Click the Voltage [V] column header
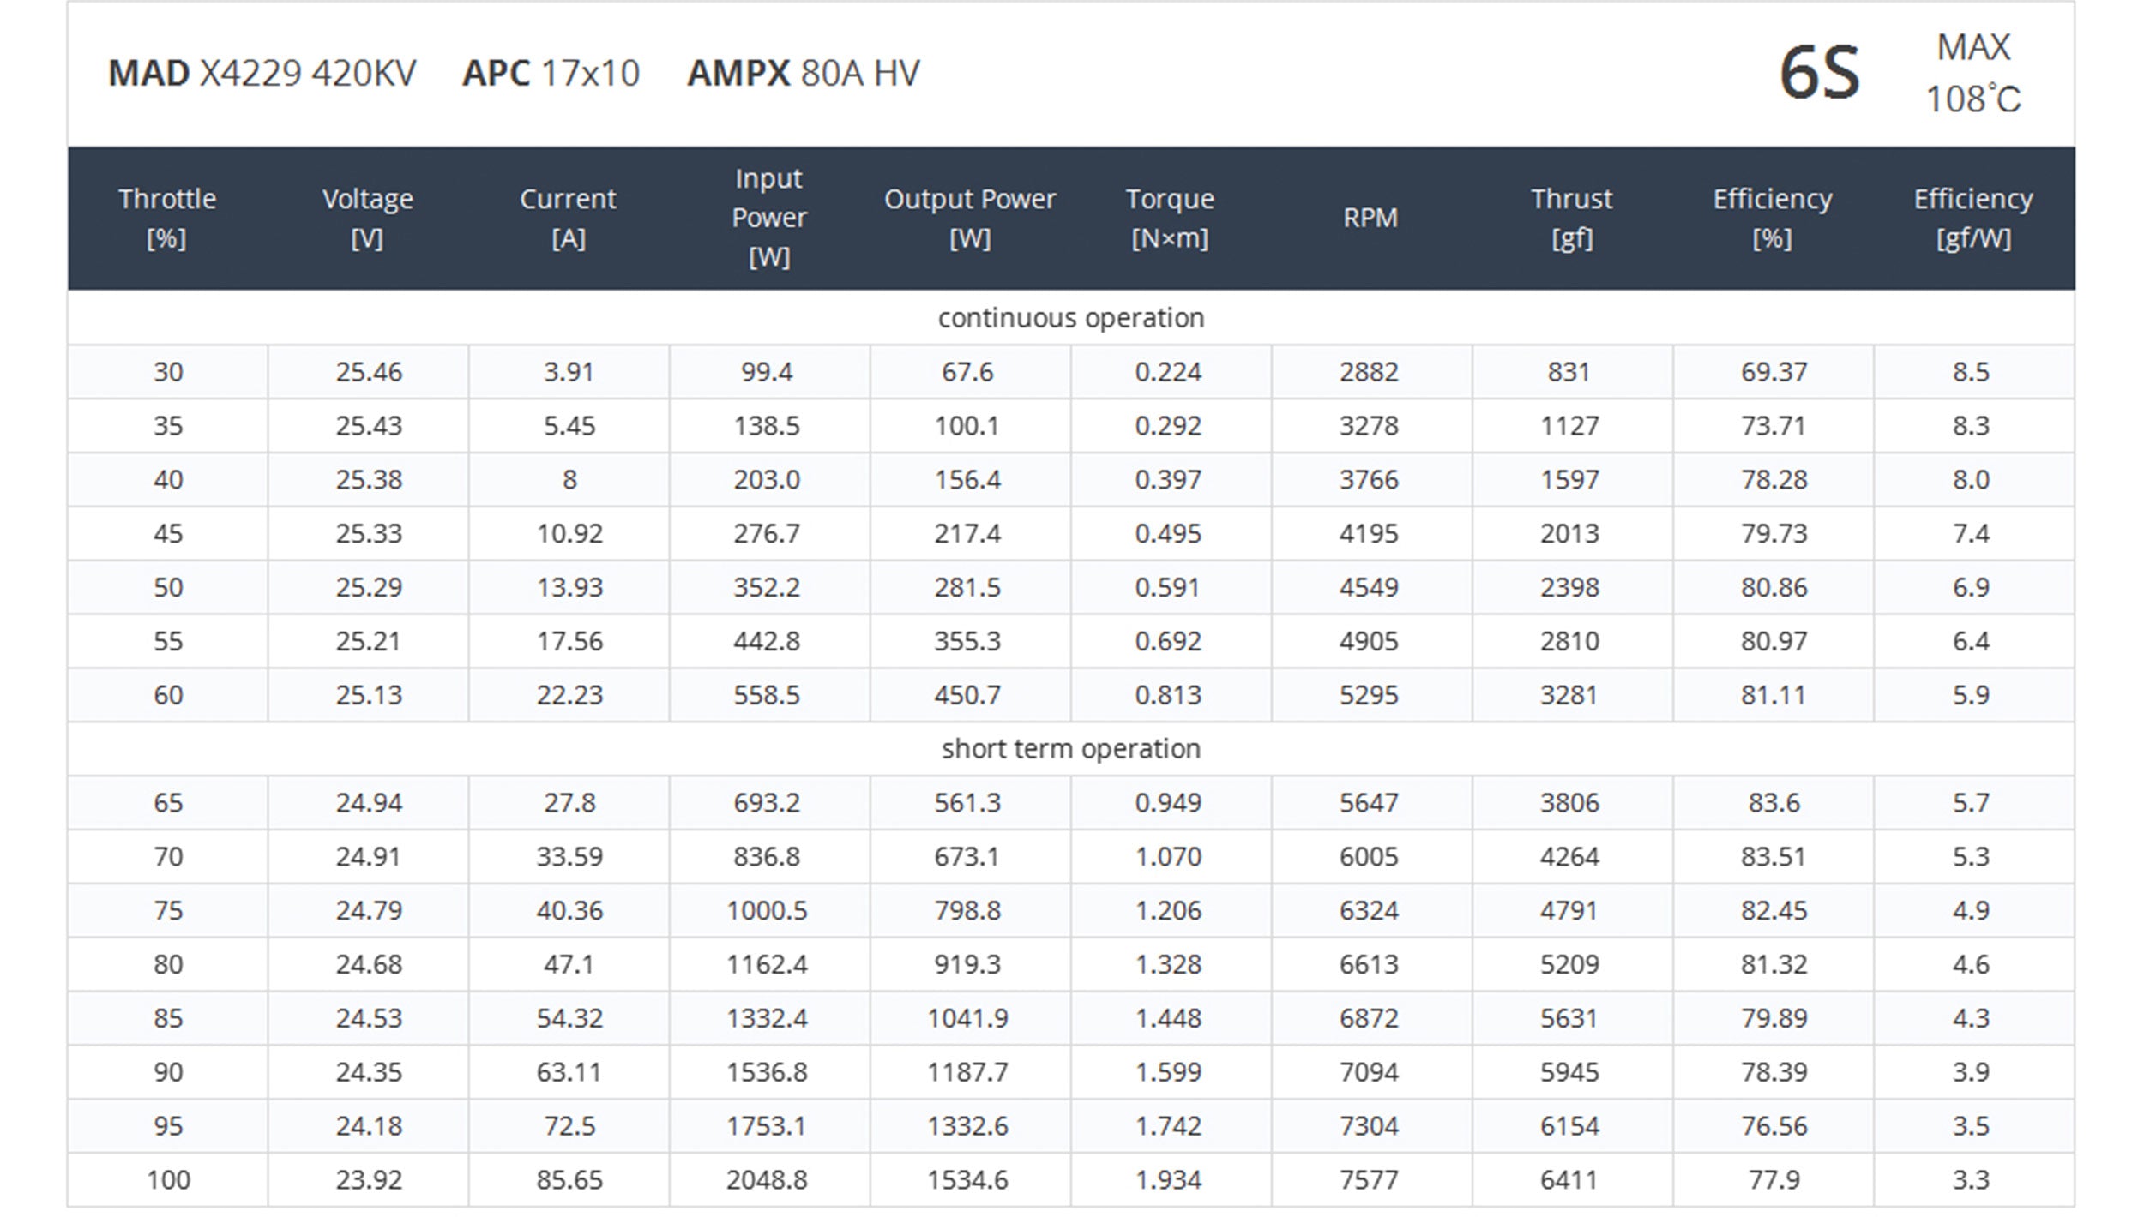Image resolution: width=2144 pixels, height=1217 pixels. pos(368,218)
